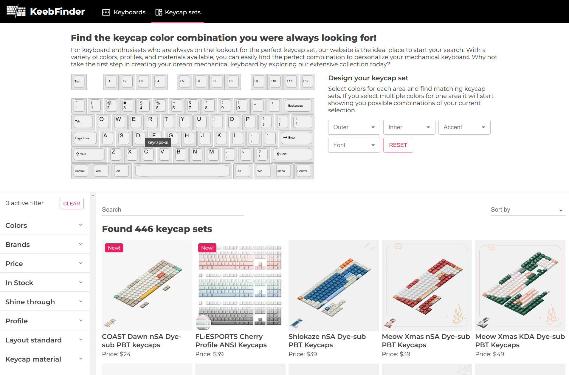Click the left Control keycap

click(81, 171)
